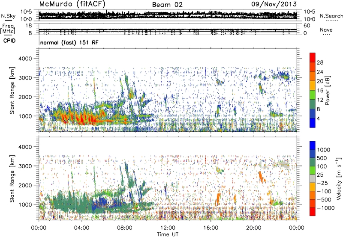Click the -100 label on velocity colorbar
This screenshot has height=237, width=343.
pos(324,191)
